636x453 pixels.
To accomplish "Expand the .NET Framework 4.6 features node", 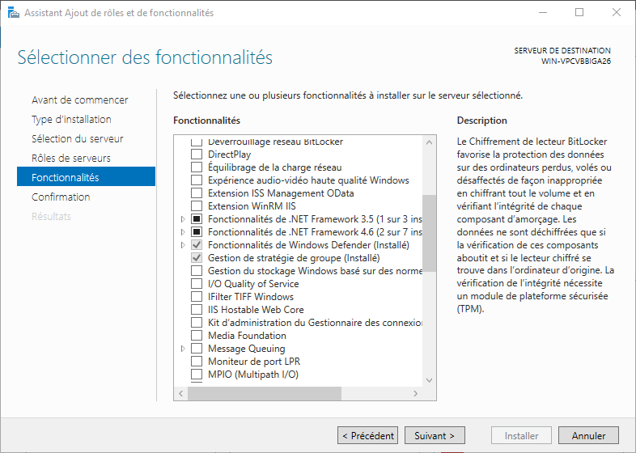I will (x=183, y=232).
